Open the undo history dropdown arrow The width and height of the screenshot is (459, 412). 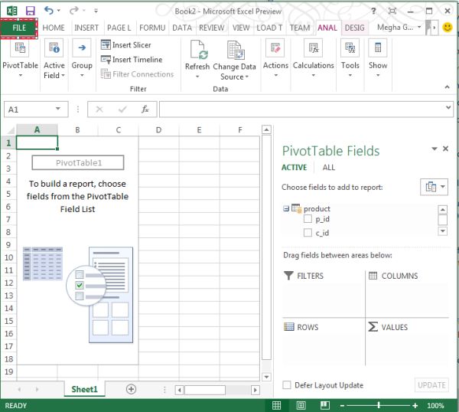pos(59,11)
